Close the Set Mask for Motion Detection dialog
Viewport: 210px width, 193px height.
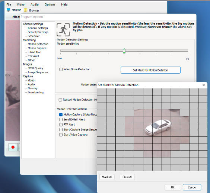204,85
